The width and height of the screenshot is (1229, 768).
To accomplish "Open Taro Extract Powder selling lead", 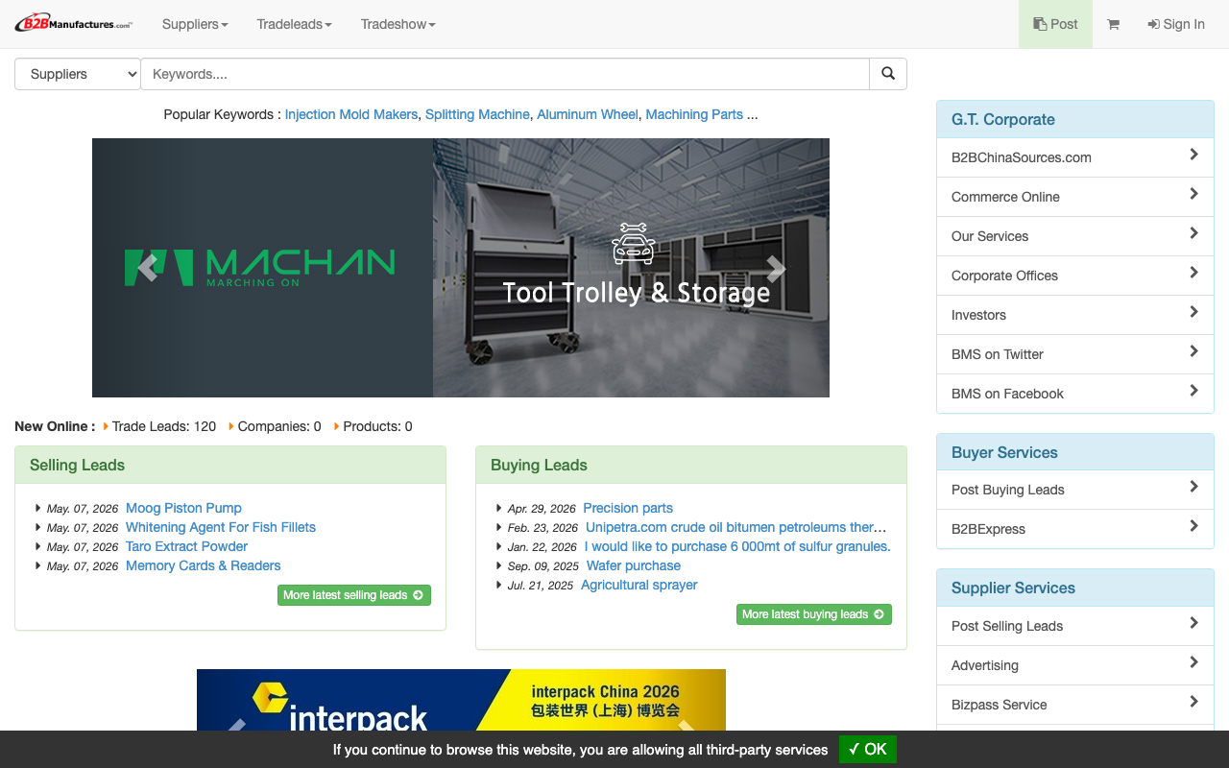I will click(x=186, y=546).
